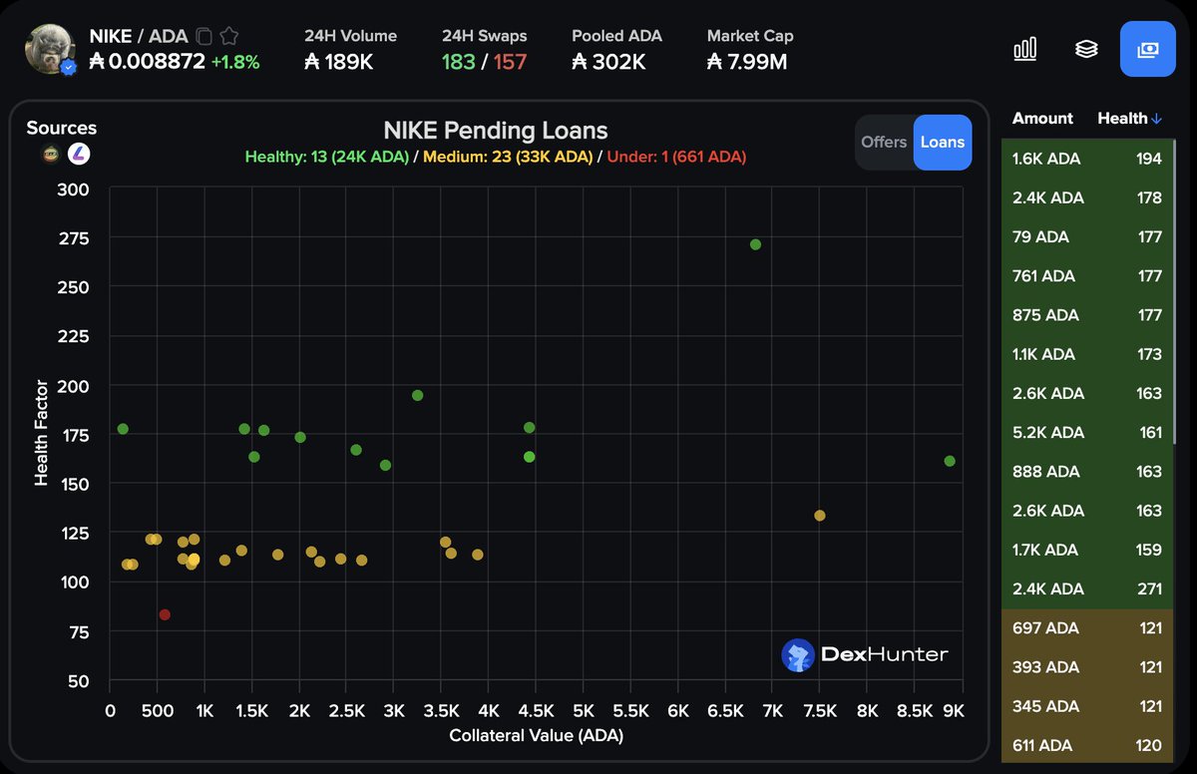Click the red under-collateralized loan dot
Screen dimensions: 1197x774
coord(165,614)
